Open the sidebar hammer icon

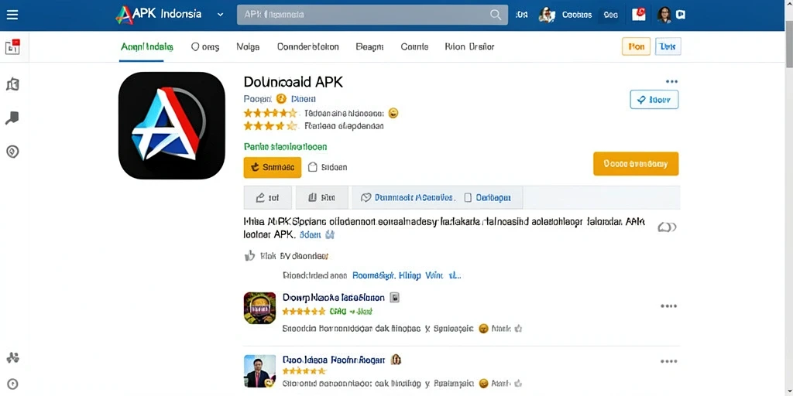[x=12, y=118]
